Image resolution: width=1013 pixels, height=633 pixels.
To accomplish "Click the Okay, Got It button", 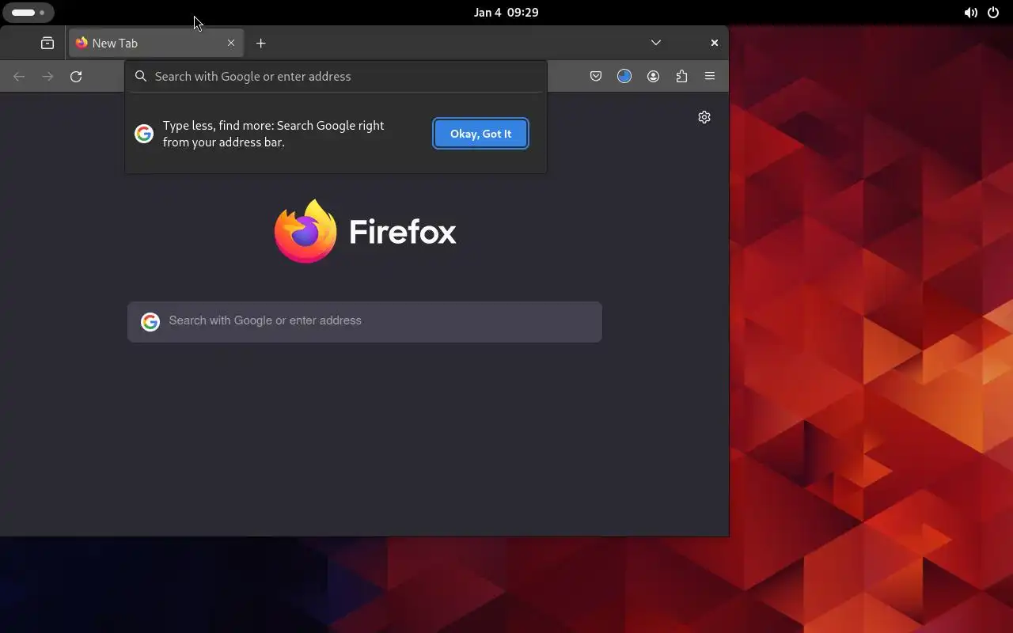I will [481, 134].
